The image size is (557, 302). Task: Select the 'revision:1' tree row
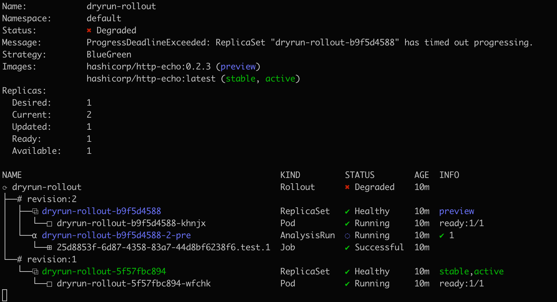point(47,259)
